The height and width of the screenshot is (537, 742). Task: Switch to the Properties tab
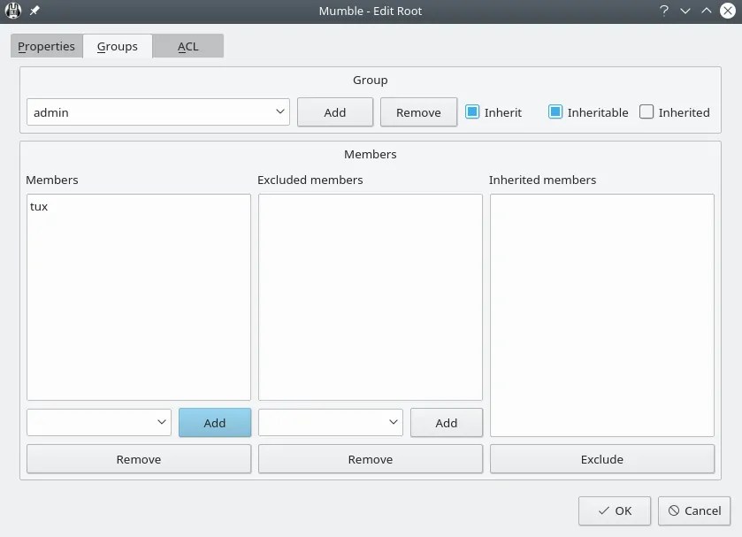[x=46, y=46]
